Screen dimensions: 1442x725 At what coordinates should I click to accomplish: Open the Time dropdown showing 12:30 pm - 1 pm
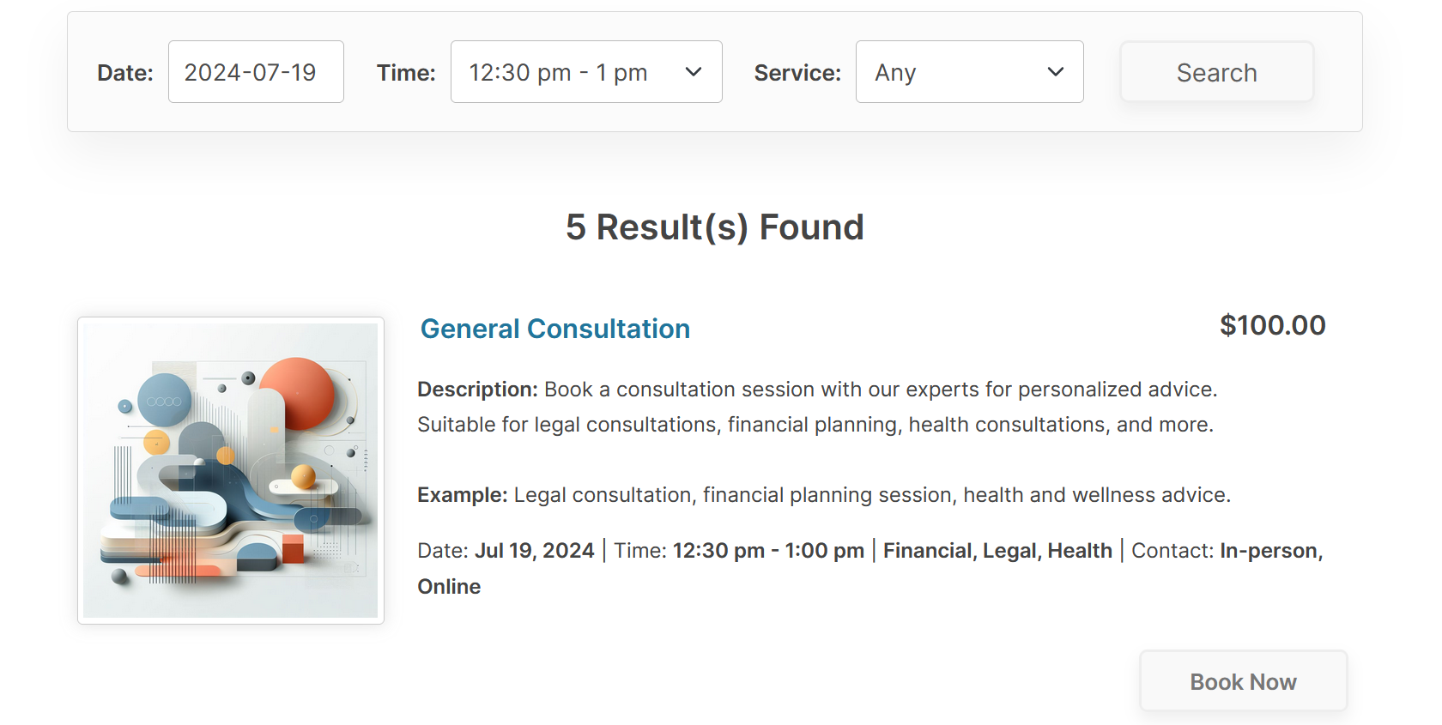click(x=586, y=72)
